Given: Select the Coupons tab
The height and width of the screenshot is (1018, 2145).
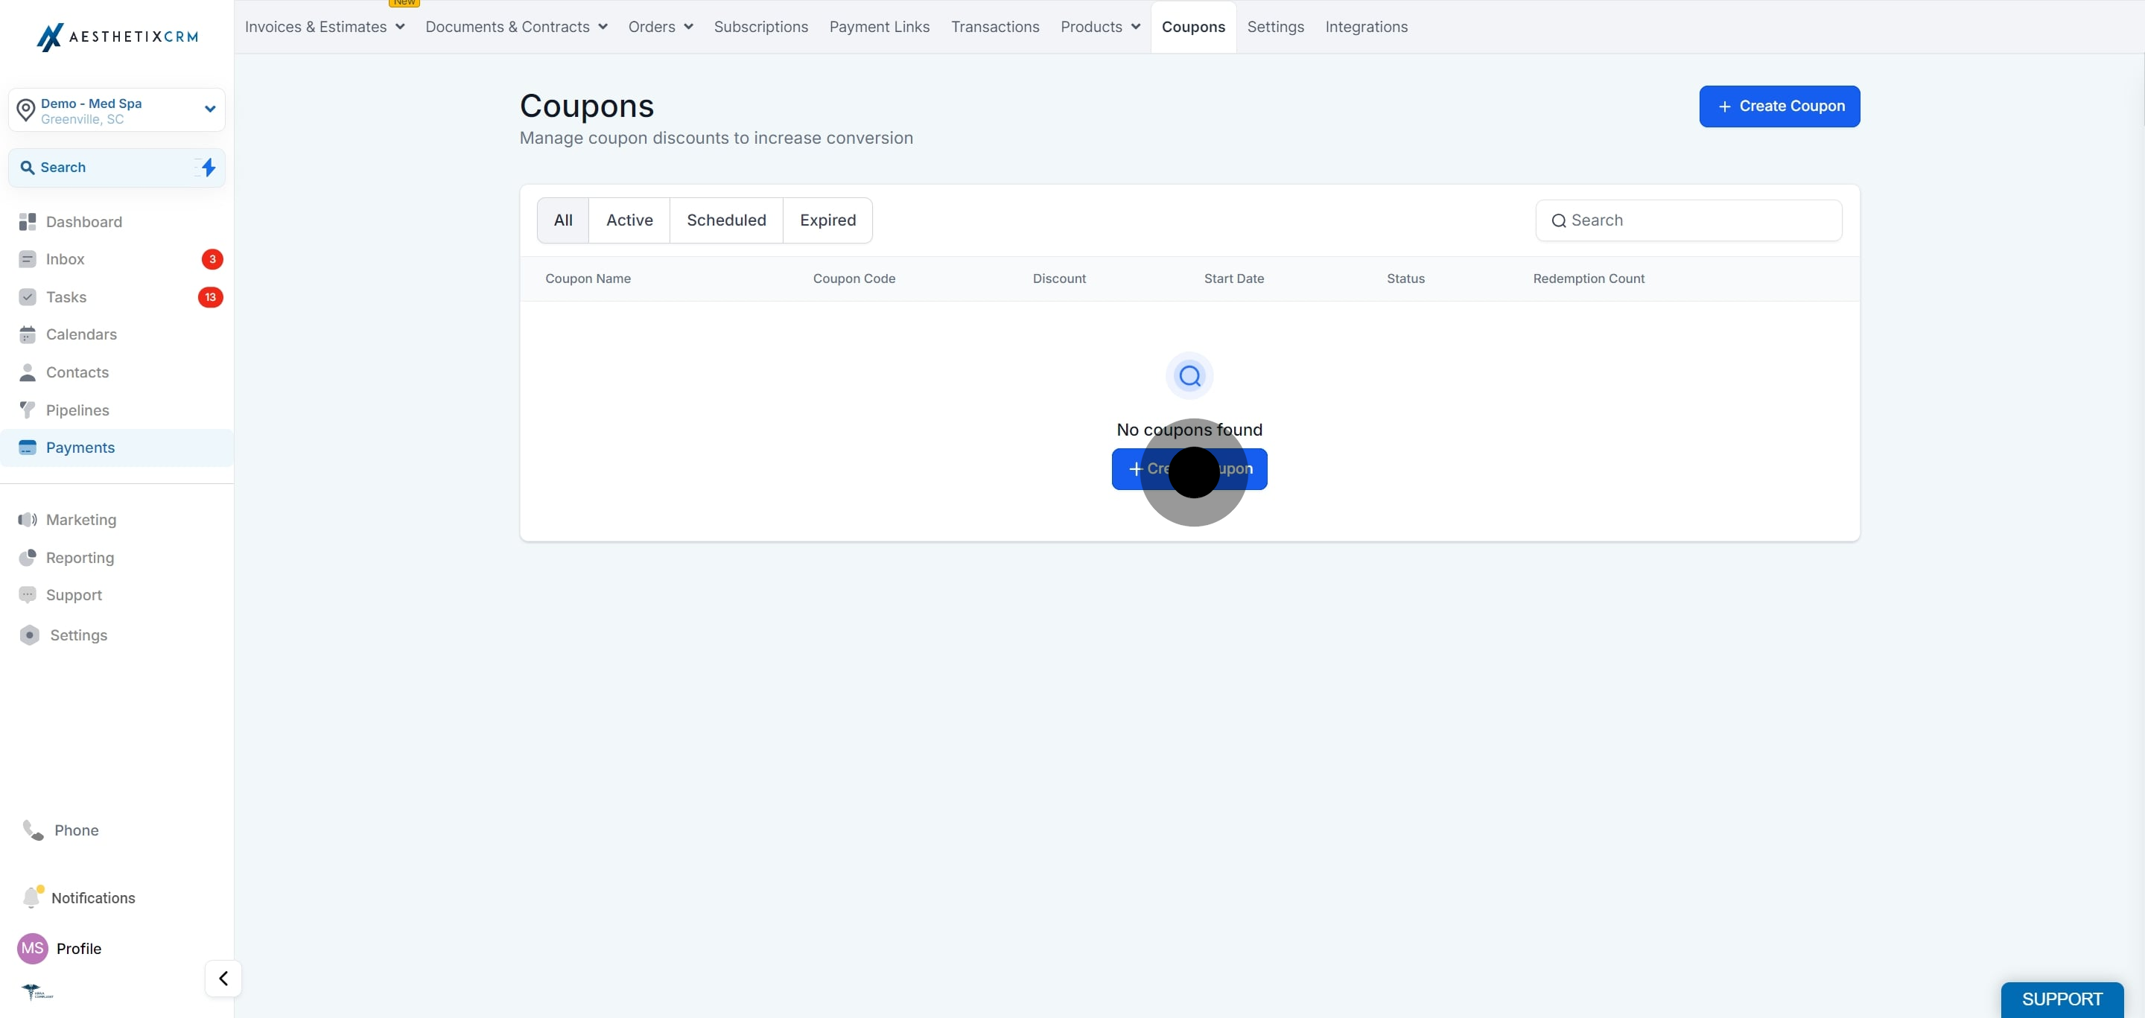Looking at the screenshot, I should pyautogui.click(x=1193, y=27).
